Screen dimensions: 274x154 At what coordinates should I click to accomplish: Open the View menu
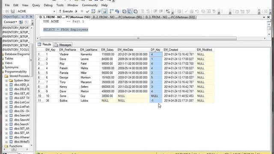tap(25, 5)
